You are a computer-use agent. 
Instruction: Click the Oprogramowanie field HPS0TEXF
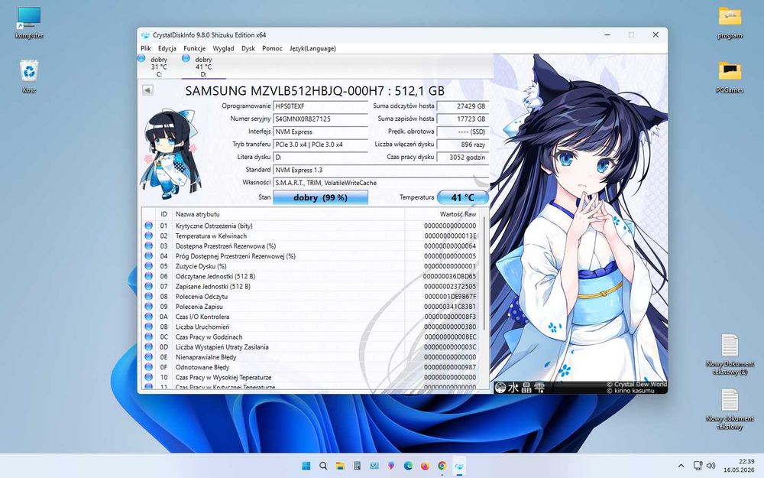320,106
